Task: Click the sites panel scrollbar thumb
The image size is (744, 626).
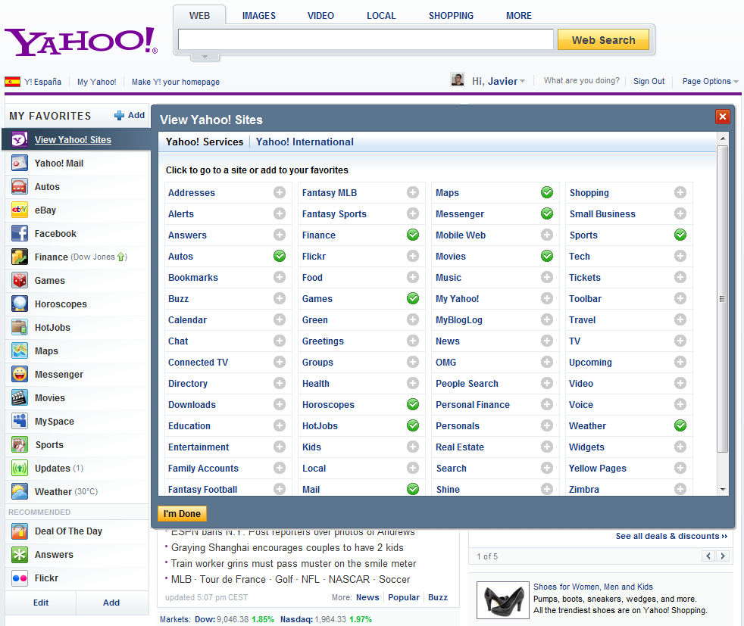Action: tap(722, 298)
